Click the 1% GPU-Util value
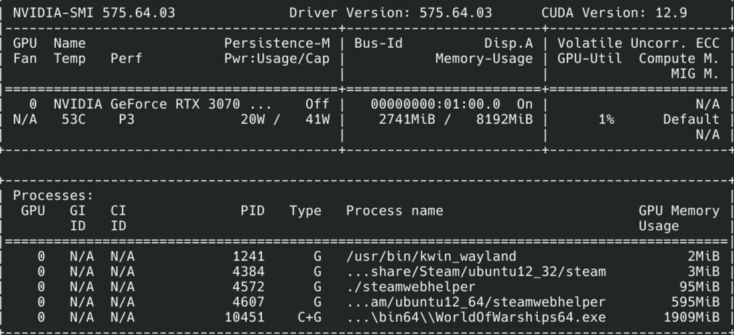This screenshot has width=734, height=335. [x=606, y=119]
